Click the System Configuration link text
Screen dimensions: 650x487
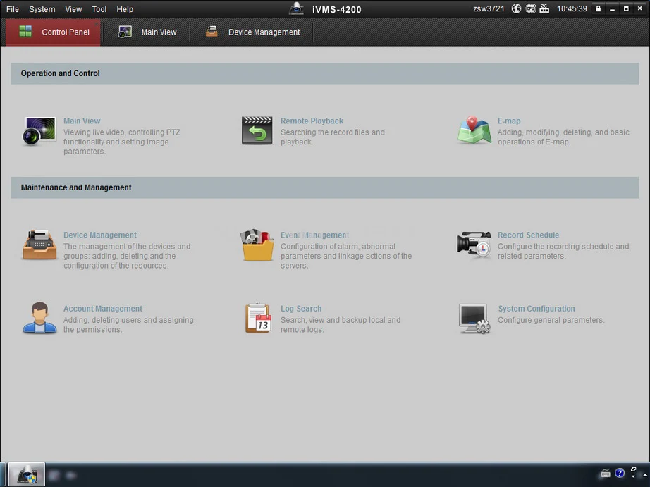[536, 309]
